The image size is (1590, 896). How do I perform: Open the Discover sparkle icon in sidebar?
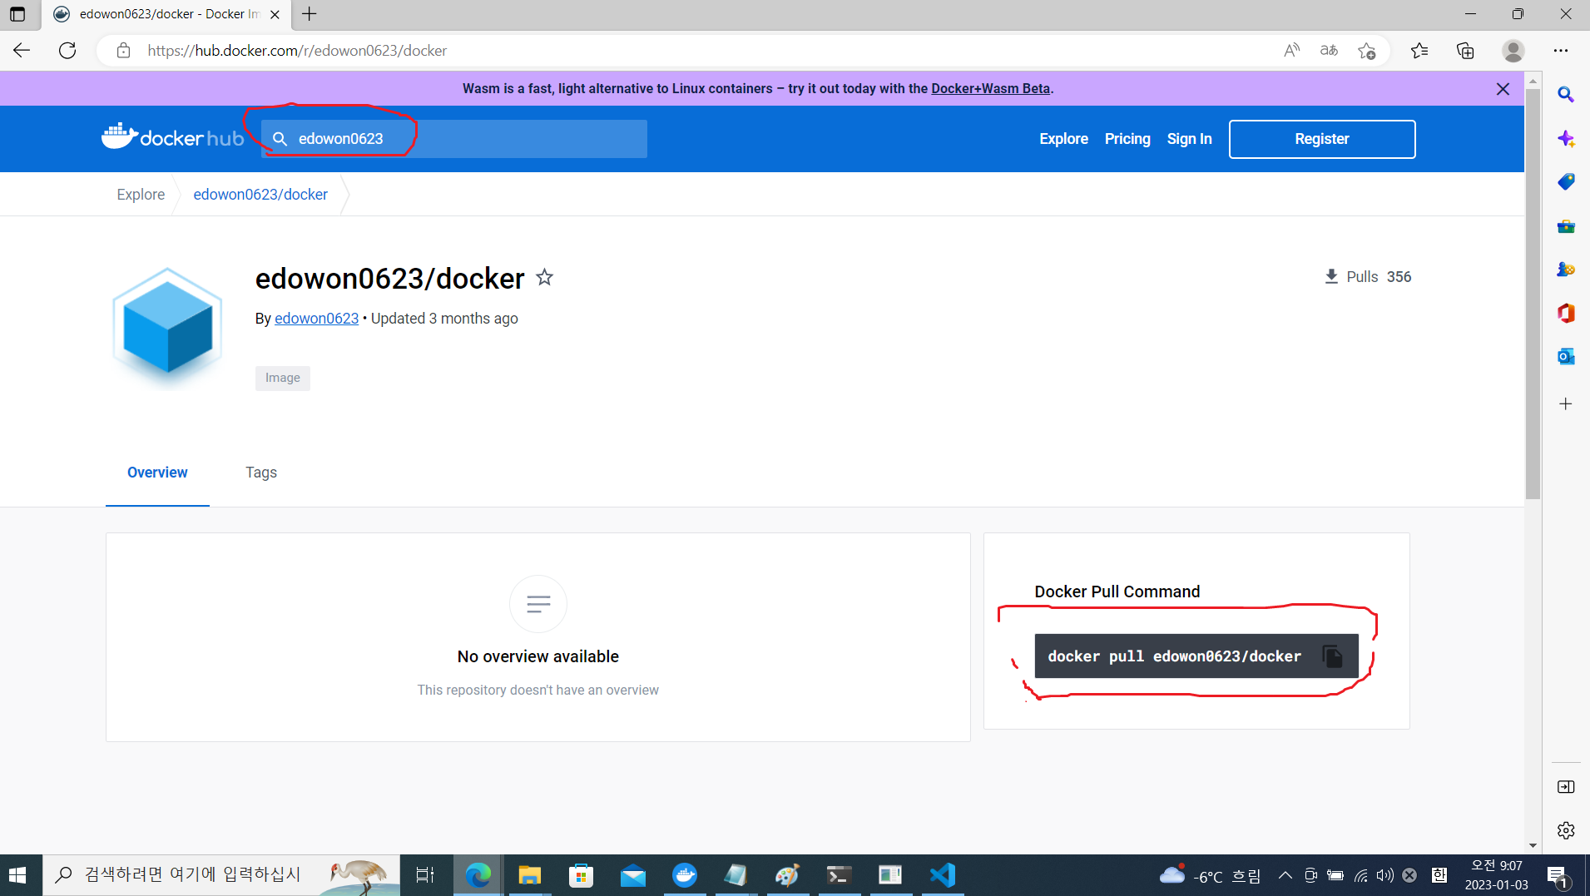1566,138
